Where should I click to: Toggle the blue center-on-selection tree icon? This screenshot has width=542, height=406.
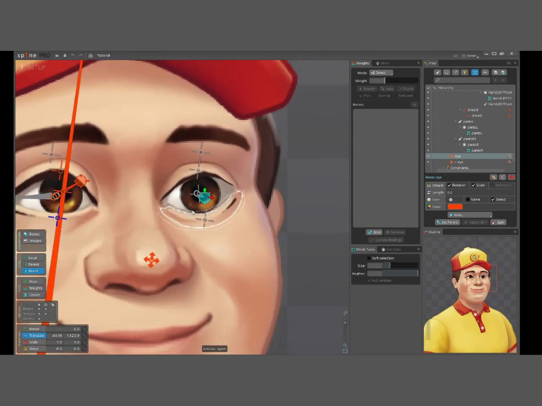475,72
